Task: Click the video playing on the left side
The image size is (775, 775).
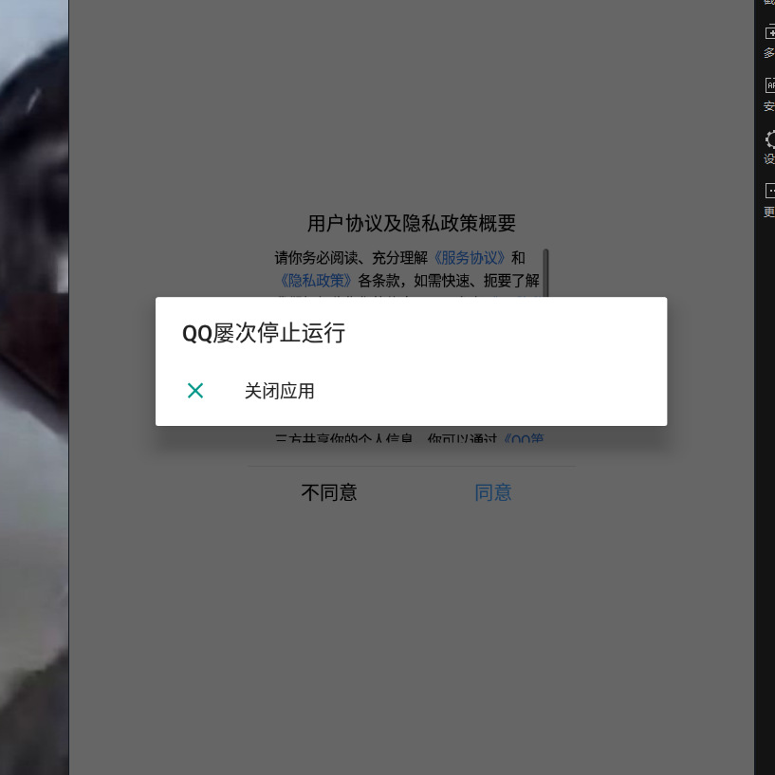Action: click(x=33, y=379)
